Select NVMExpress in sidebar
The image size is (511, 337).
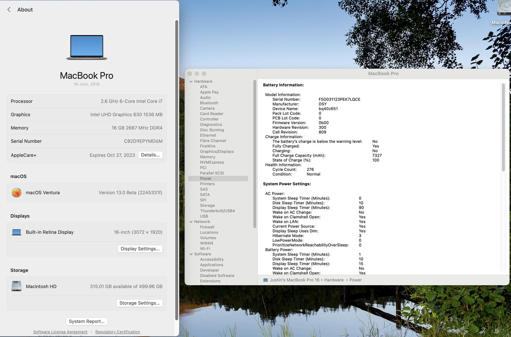(x=212, y=162)
